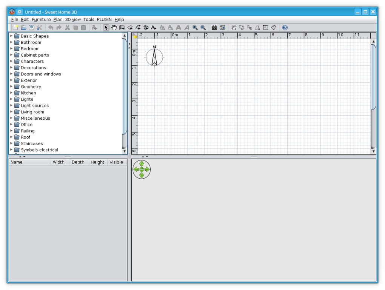Select the Exterior folder
385x290 pixels.
[26, 80]
